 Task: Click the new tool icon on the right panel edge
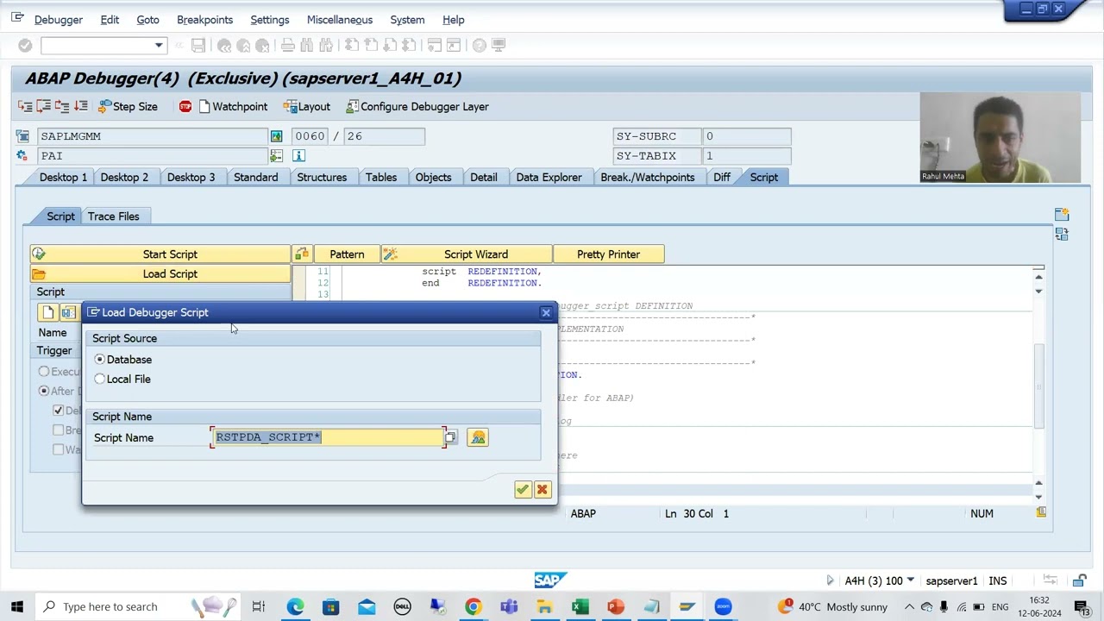1062,214
